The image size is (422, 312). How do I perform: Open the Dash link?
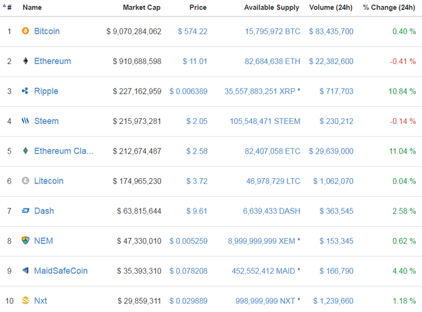click(44, 211)
